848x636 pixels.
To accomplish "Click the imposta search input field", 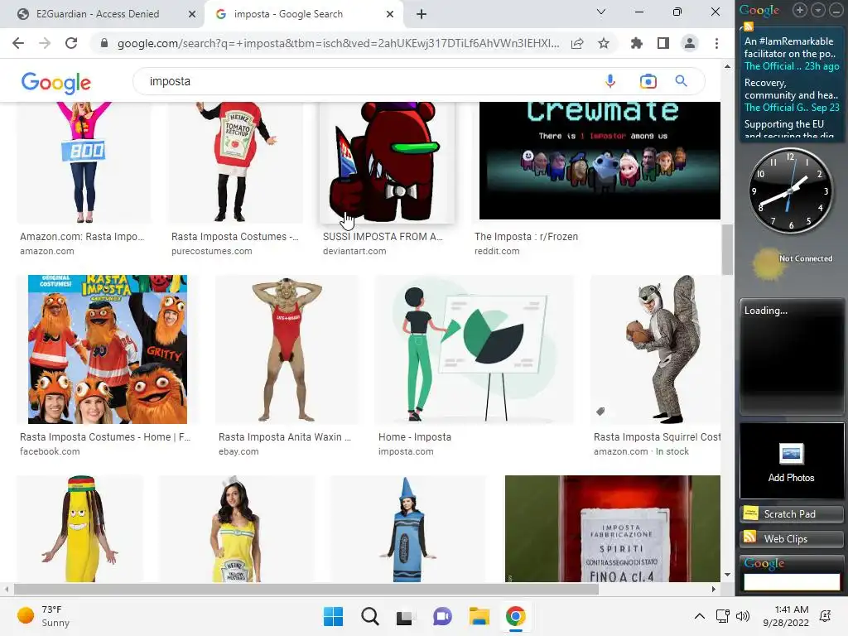I will 368,81.
